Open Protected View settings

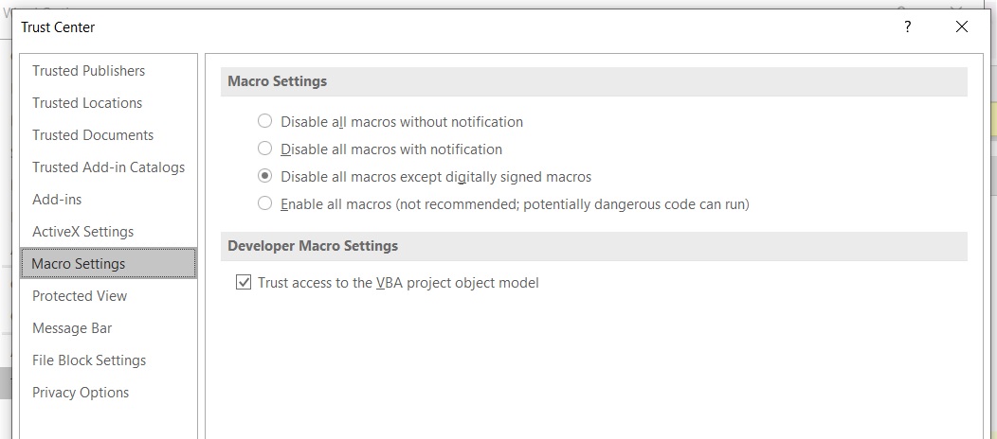pos(80,296)
